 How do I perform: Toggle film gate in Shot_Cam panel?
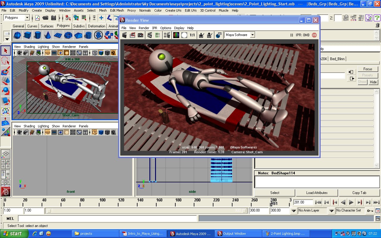pyautogui.click(x=54, y=53)
